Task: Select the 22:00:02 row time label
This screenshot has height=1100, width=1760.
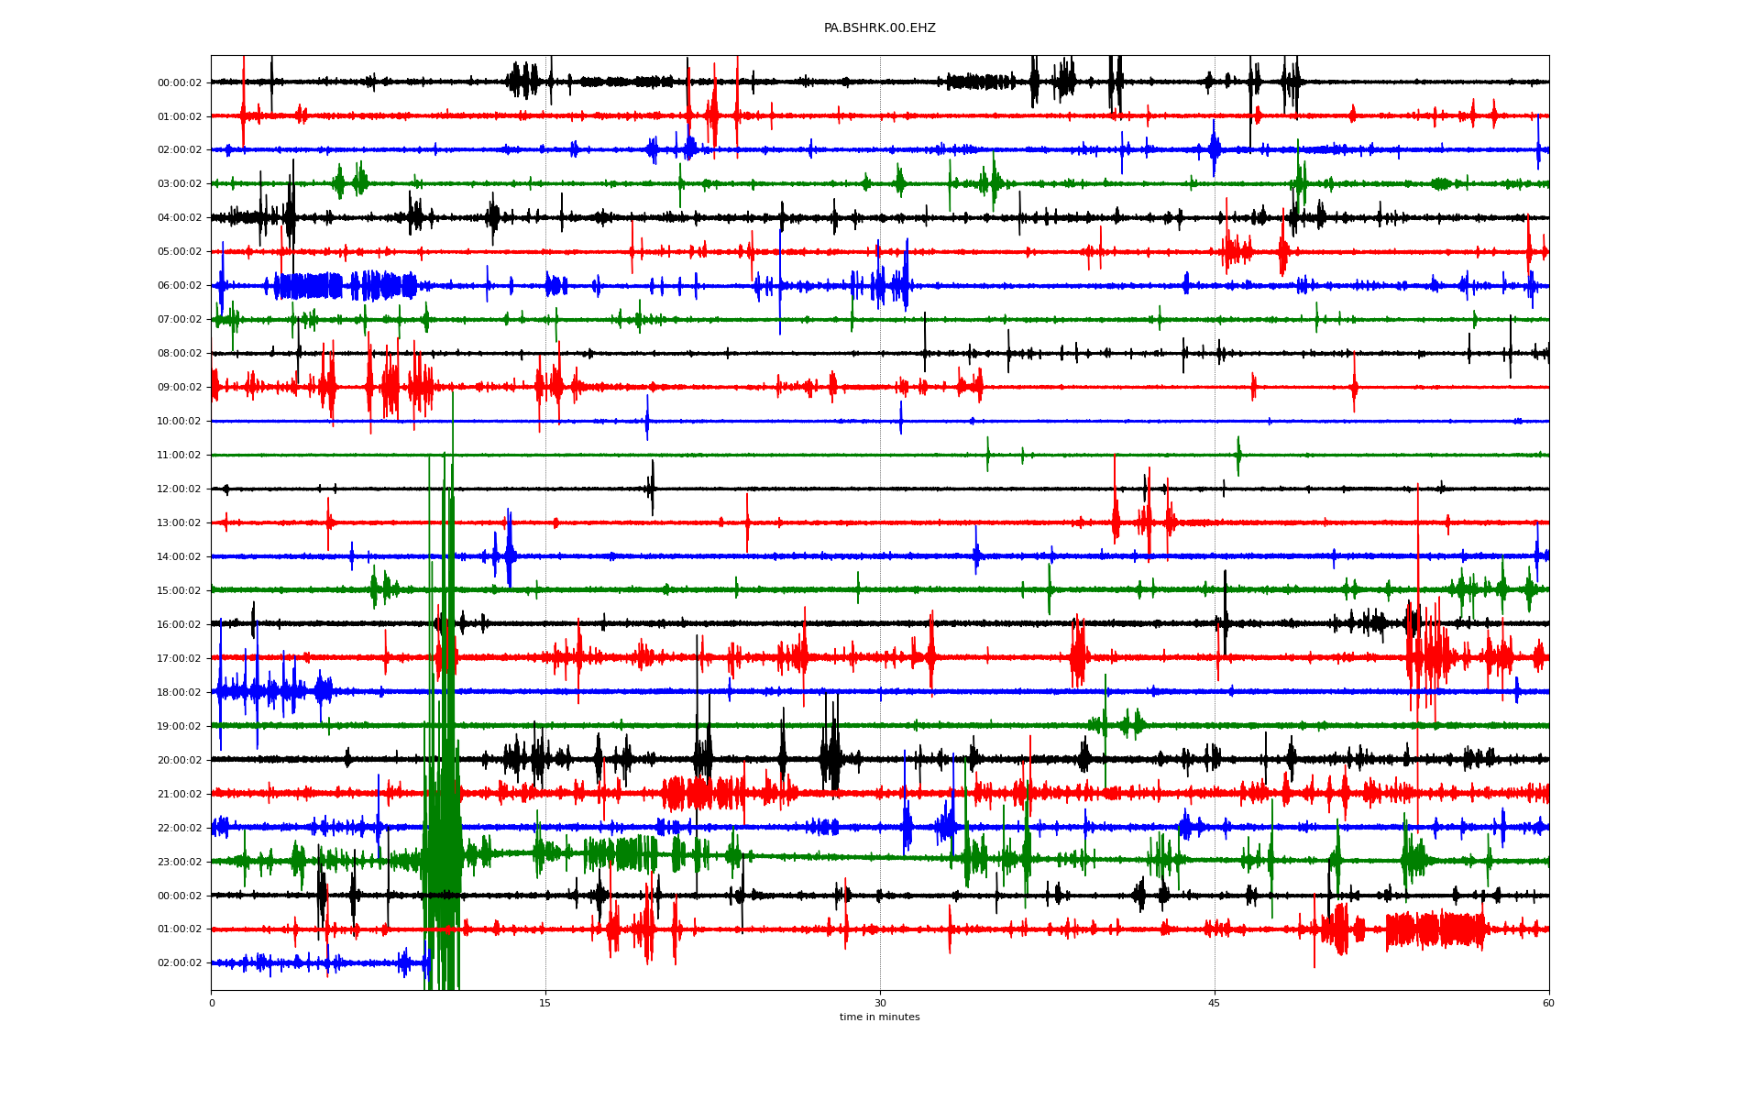Action: tap(180, 829)
